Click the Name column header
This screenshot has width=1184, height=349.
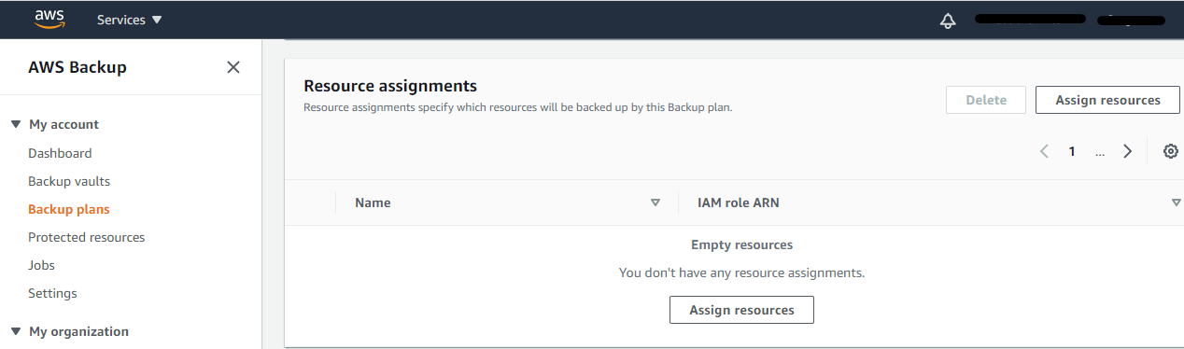[x=373, y=202]
